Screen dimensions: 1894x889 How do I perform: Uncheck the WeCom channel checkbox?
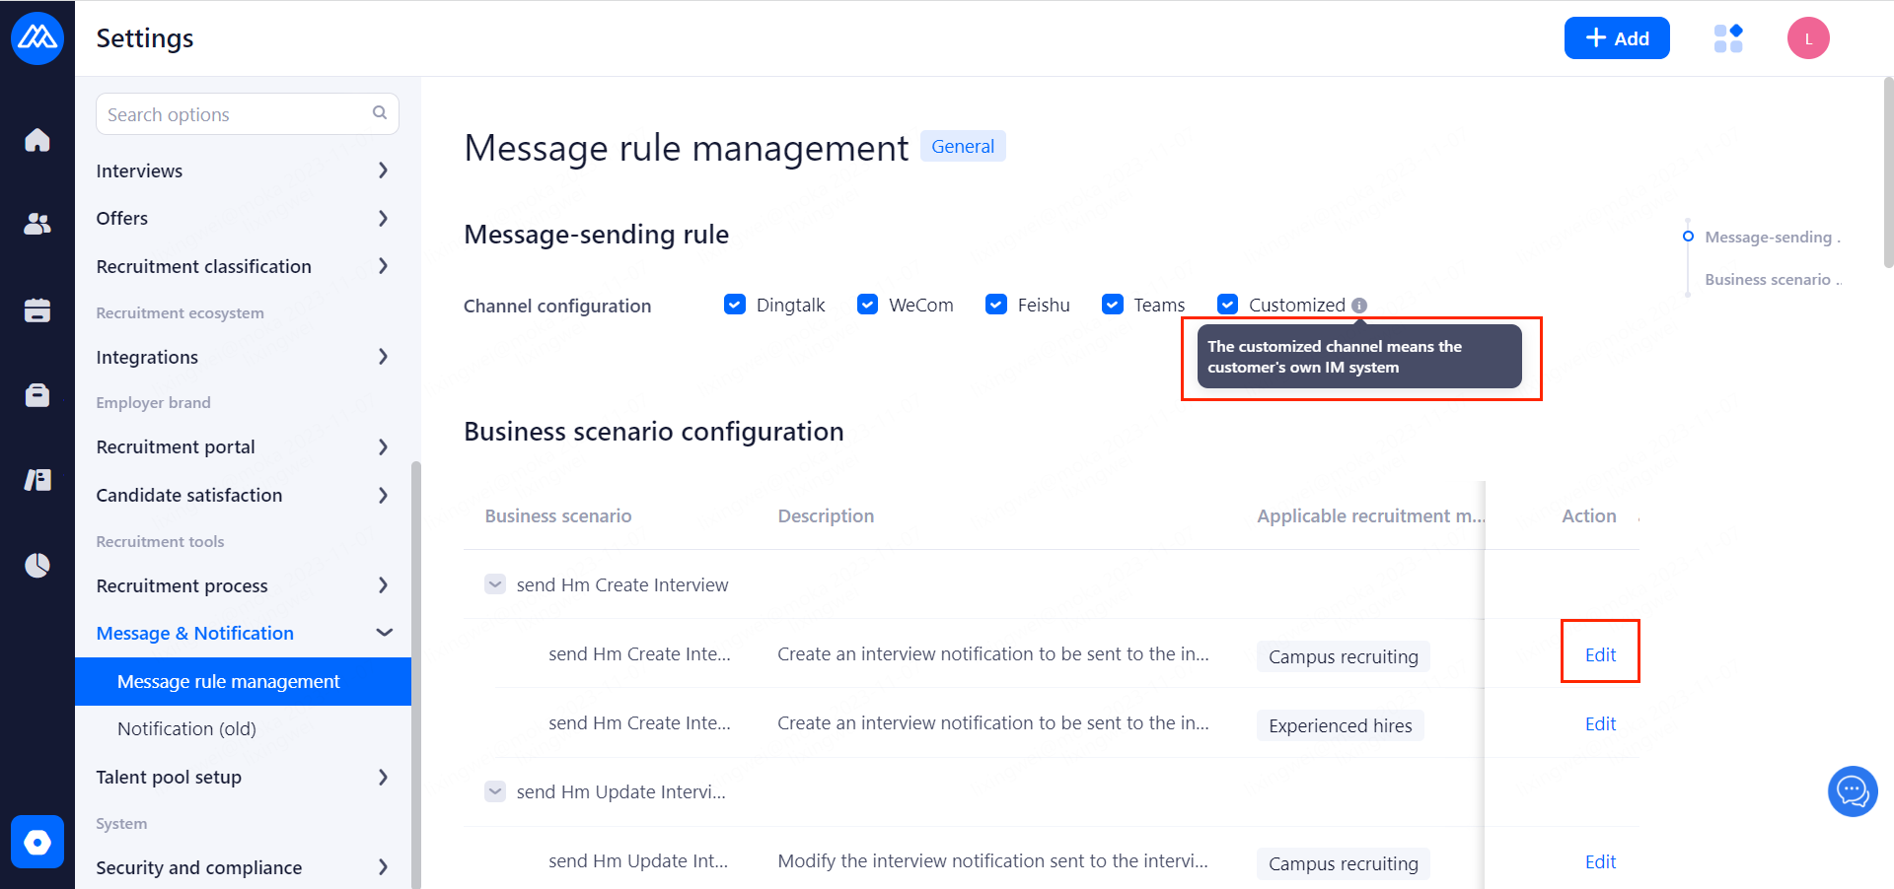[867, 305]
